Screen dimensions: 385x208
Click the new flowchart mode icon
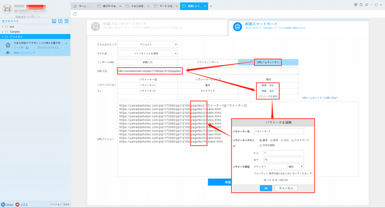(95, 26)
